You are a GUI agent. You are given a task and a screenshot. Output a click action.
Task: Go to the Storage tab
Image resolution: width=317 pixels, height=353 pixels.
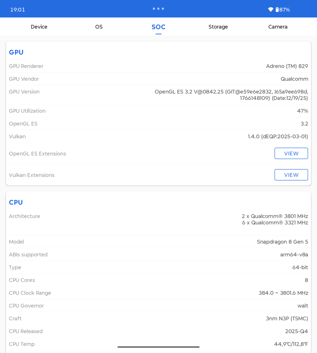click(x=218, y=27)
